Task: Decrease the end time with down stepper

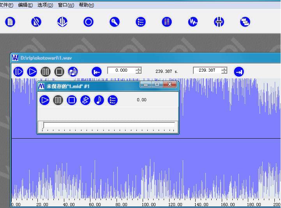Action: click(x=224, y=72)
